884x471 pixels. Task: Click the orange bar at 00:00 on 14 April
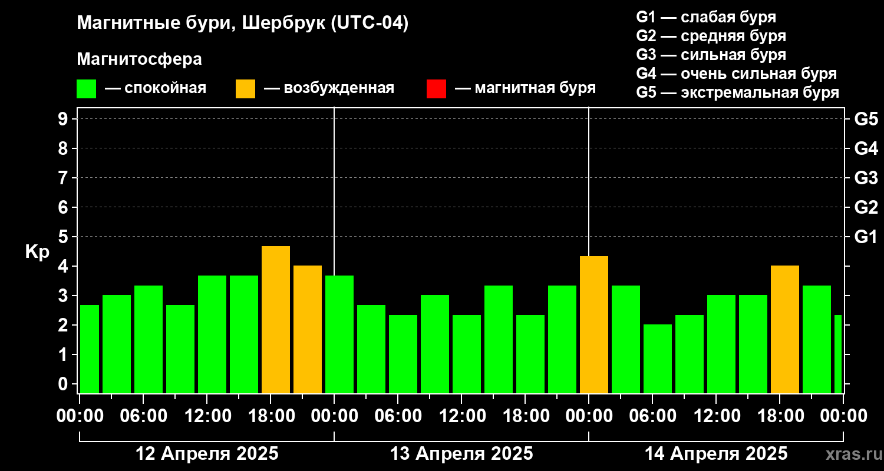point(594,325)
